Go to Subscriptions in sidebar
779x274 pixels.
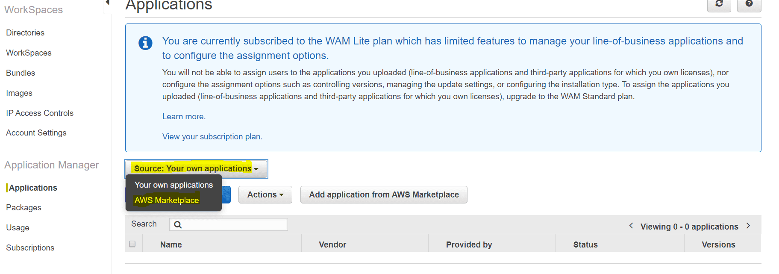[30, 248]
